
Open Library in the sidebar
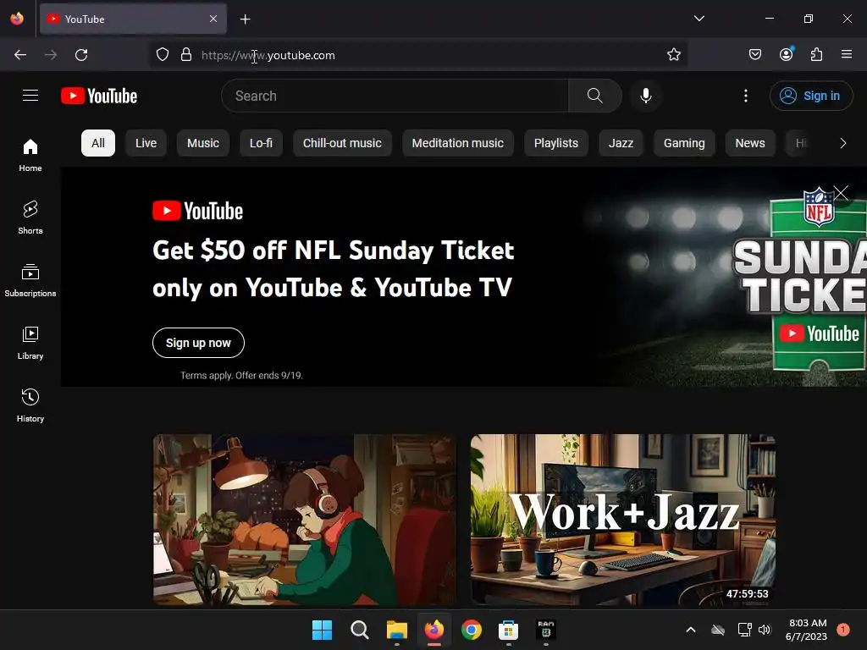pos(30,344)
